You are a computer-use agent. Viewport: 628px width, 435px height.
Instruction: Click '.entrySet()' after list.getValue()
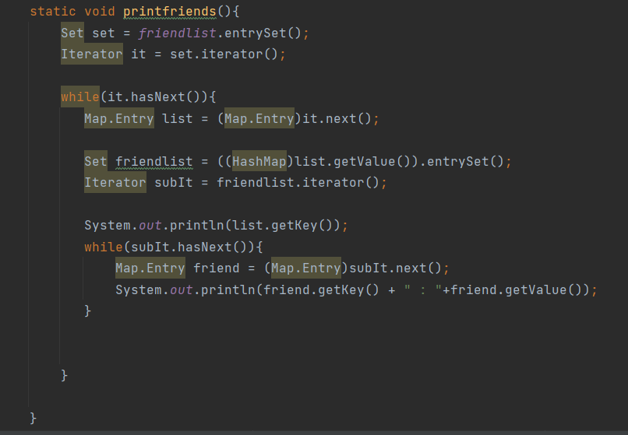tap(461, 162)
